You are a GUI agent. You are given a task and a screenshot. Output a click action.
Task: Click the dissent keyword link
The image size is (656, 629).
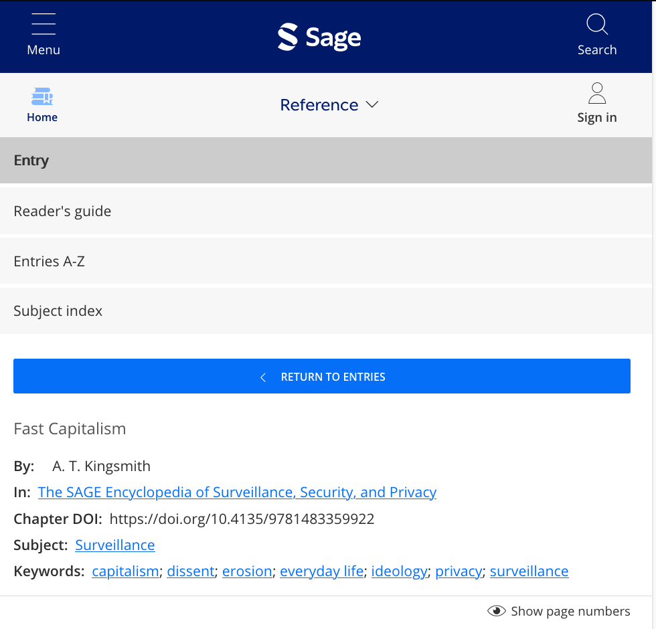coord(191,571)
